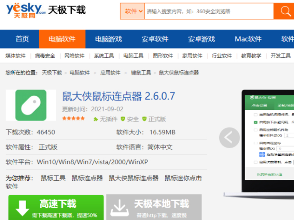Open recommended tag 鼠标迷你点击软件

pos(183,178)
